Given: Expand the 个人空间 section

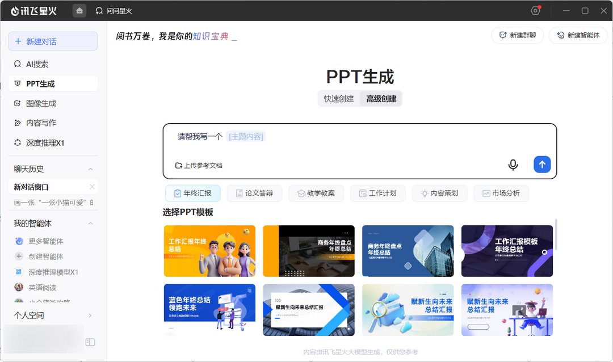Looking at the screenshot, I should (90, 315).
